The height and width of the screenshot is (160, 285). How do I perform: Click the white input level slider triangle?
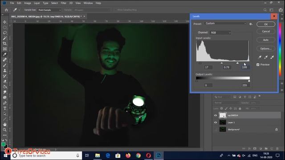237,63
